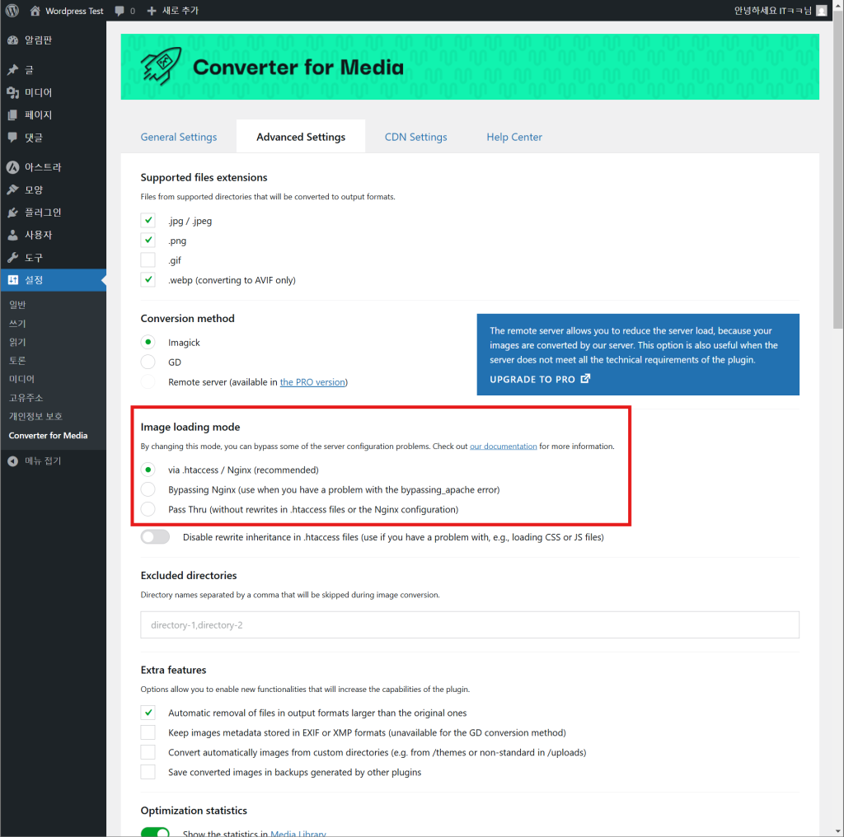Screen dimensions: 844x837
Task: Enable Convert automatically from custom directories
Action: coord(148,752)
